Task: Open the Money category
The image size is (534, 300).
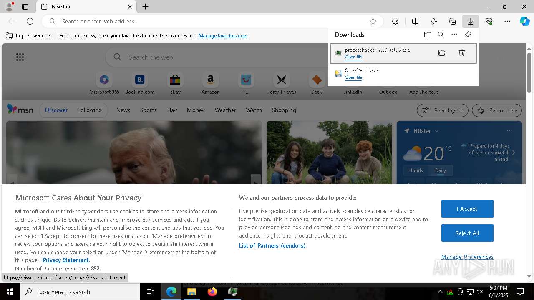Action: tap(196, 110)
